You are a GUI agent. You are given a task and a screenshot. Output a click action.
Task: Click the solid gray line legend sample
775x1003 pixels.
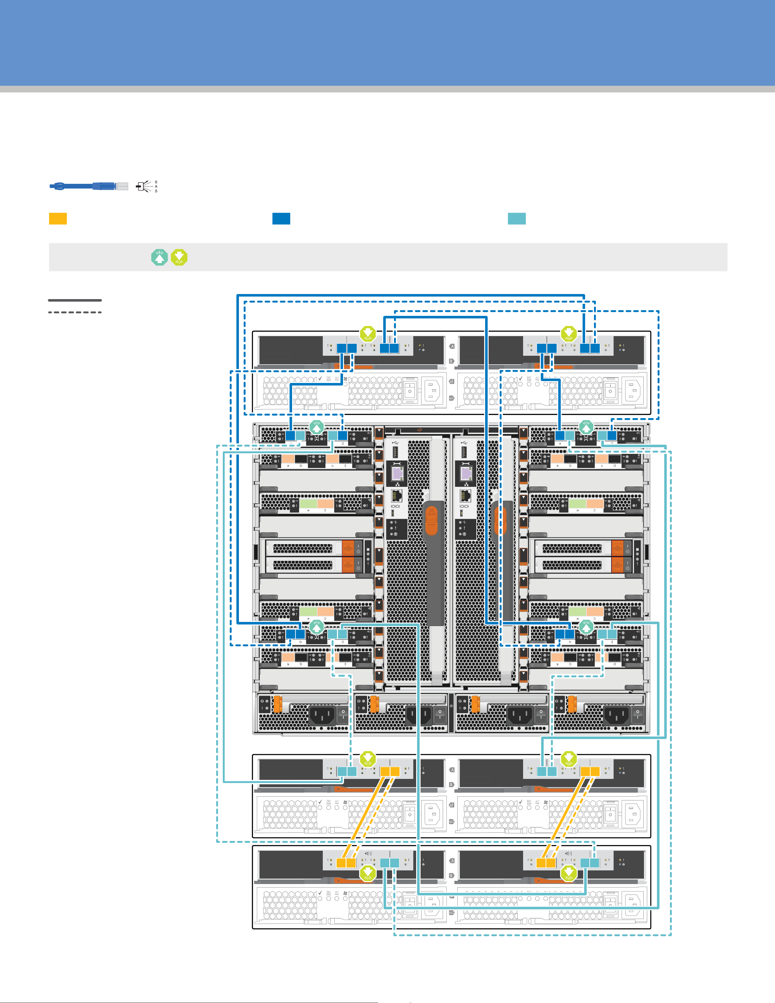point(75,300)
